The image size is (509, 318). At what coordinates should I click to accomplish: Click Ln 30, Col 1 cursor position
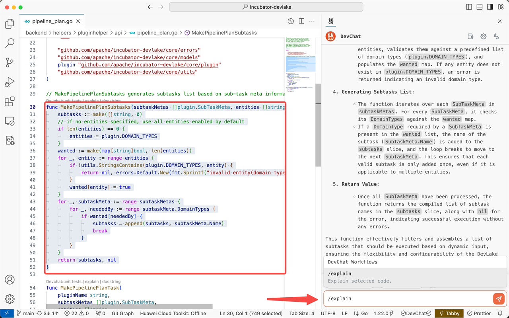click(251, 313)
